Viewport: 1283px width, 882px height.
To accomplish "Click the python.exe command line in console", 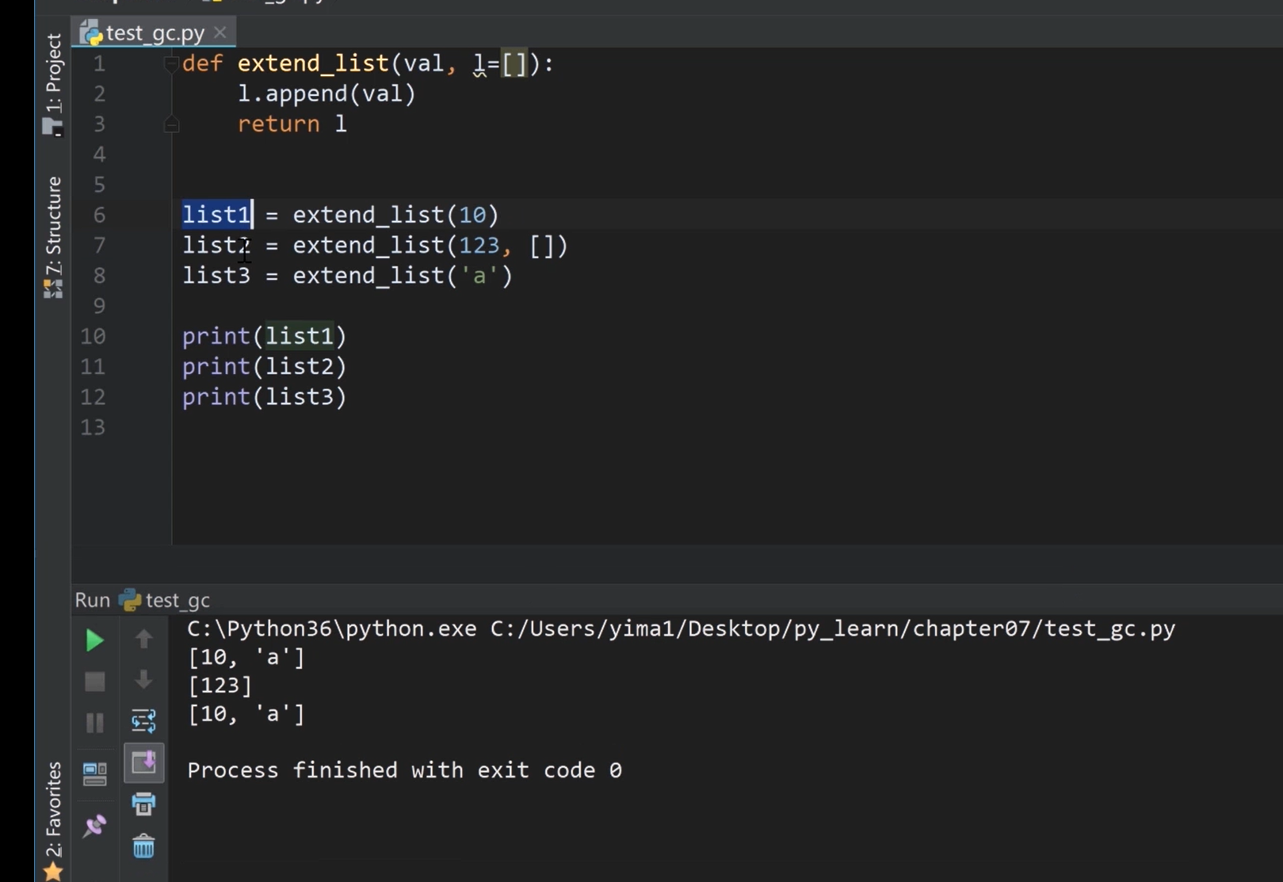I will click(x=682, y=629).
